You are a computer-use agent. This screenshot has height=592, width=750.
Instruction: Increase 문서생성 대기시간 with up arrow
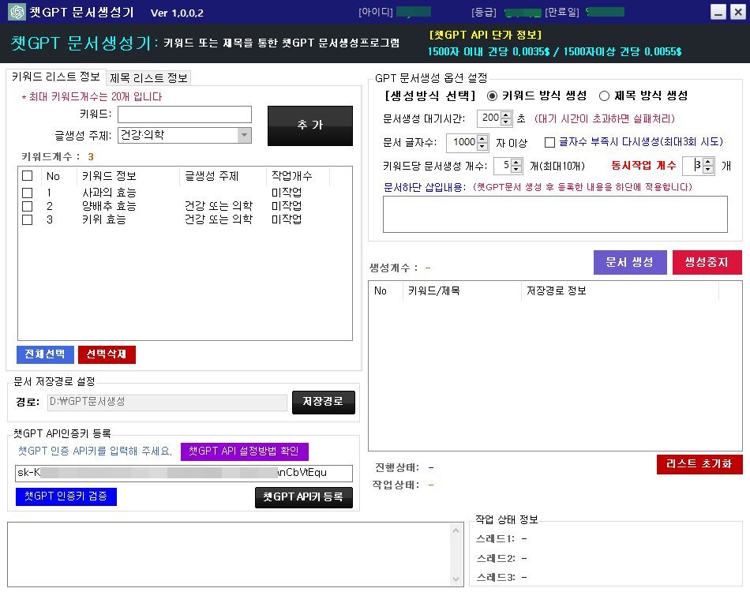pyautogui.click(x=506, y=114)
